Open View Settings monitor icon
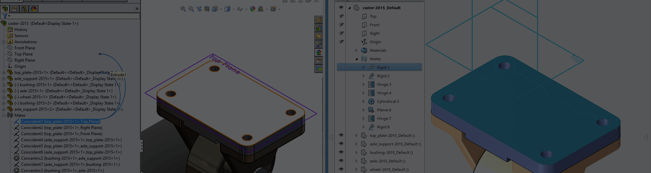 click(273, 9)
